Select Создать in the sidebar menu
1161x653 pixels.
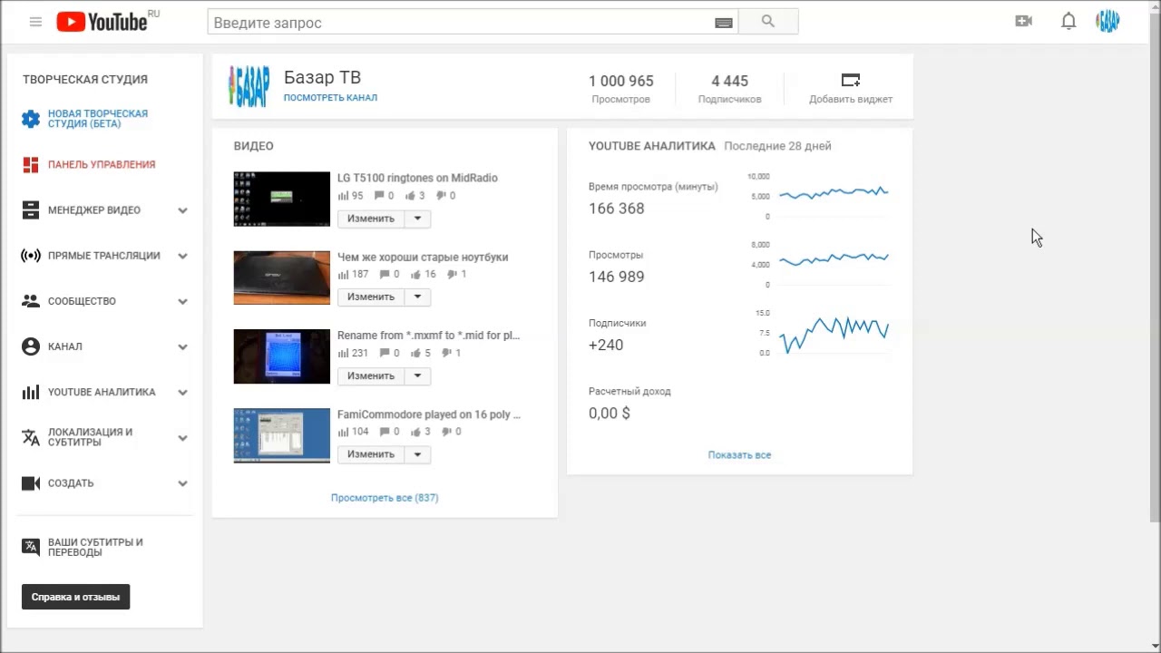(x=71, y=483)
